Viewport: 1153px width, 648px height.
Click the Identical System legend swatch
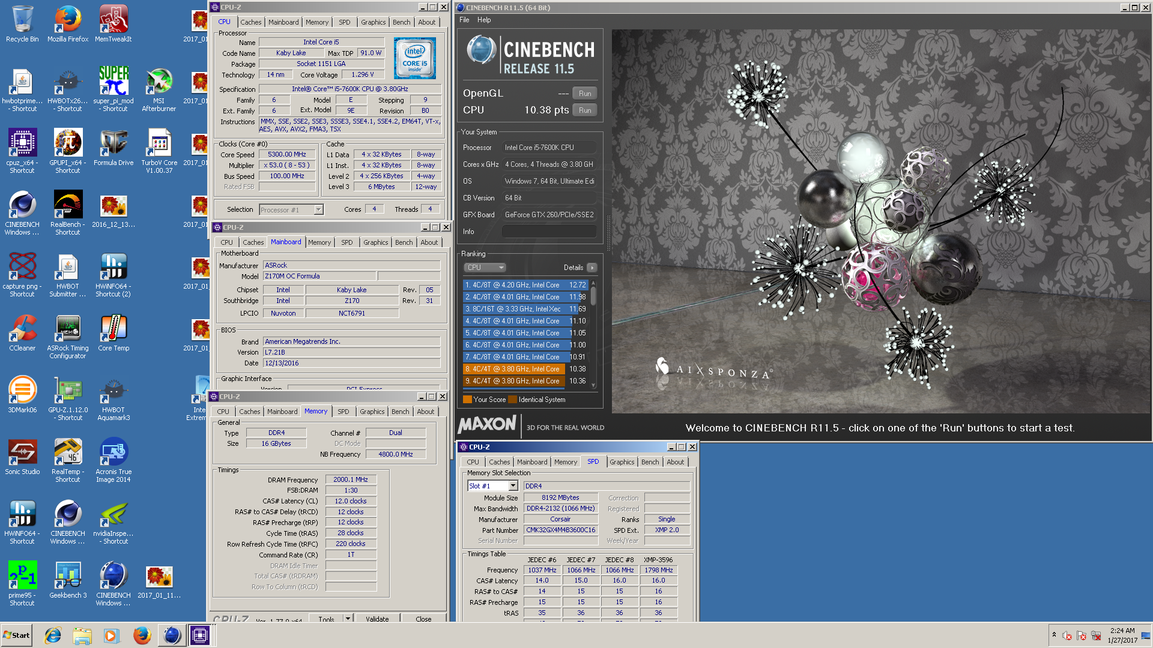coord(512,400)
